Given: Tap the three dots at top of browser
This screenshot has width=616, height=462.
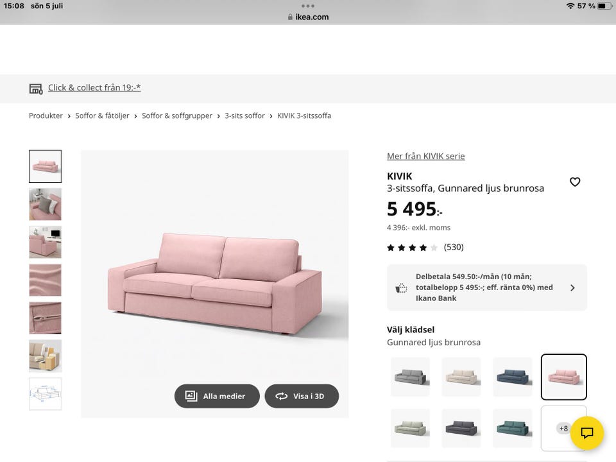Looking at the screenshot, I should [x=307, y=6].
